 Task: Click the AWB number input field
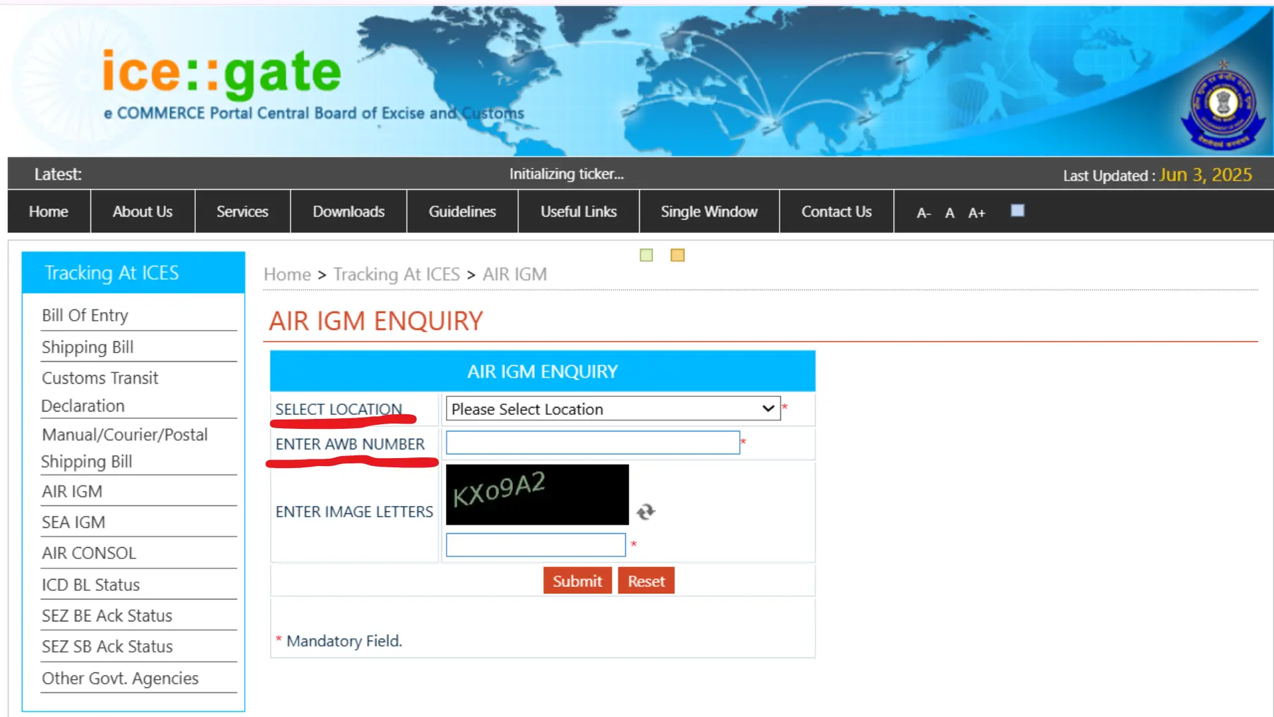[x=593, y=443]
